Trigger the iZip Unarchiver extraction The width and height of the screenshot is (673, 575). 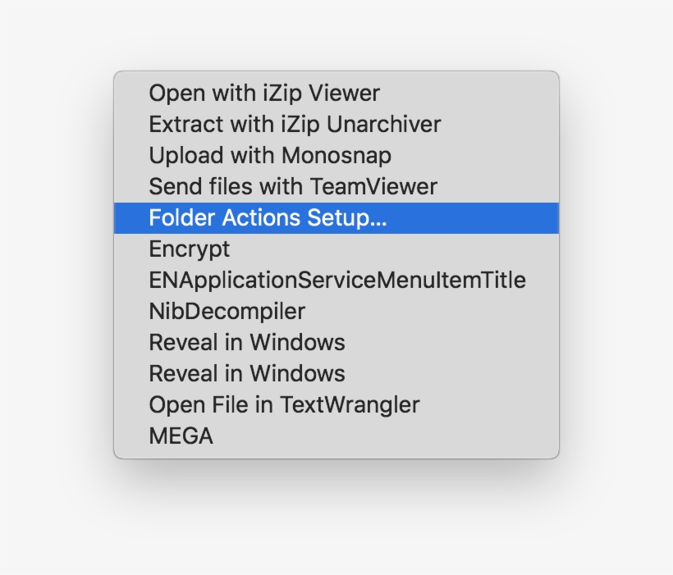click(x=293, y=124)
